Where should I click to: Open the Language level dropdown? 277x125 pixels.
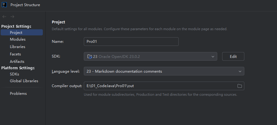[164, 71]
